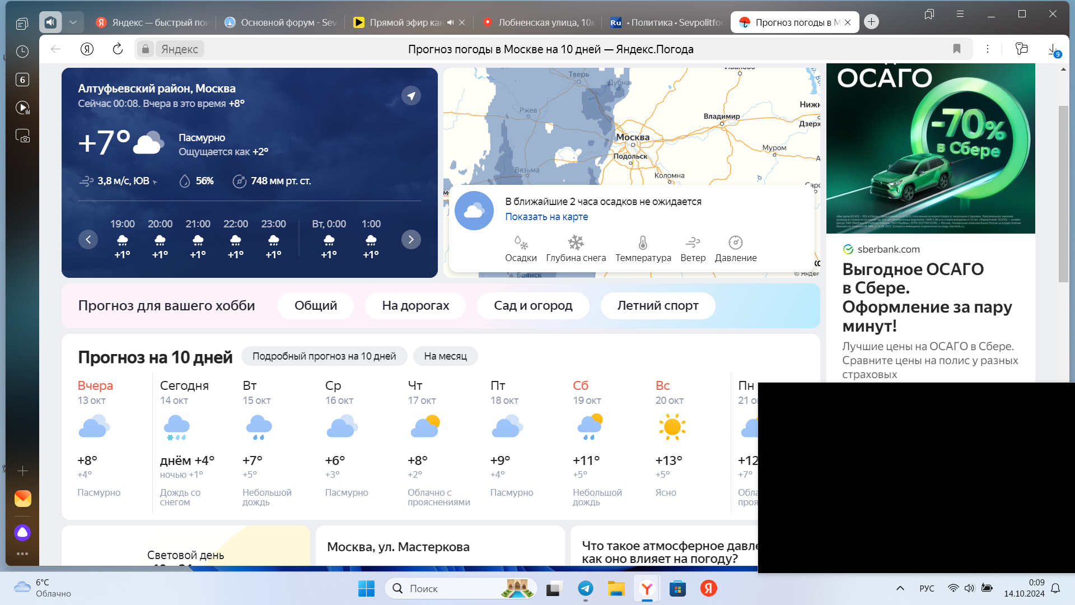Screen dimensions: 1075x605
Task: Click the geolocation arrow icon
Action: 411,96
